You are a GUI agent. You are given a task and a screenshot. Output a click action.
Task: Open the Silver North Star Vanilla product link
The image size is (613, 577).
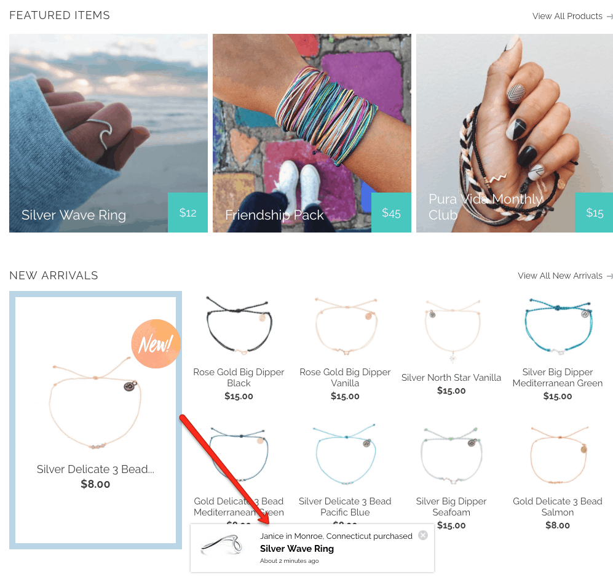tap(451, 378)
